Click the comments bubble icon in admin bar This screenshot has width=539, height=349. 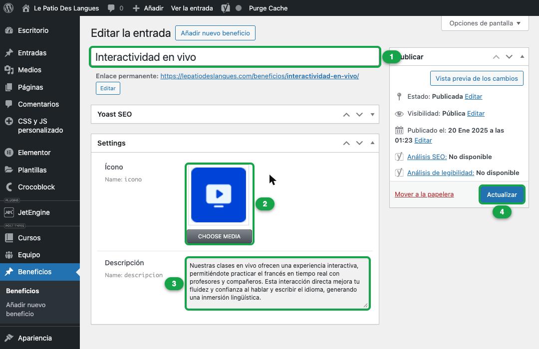pyautogui.click(x=111, y=8)
